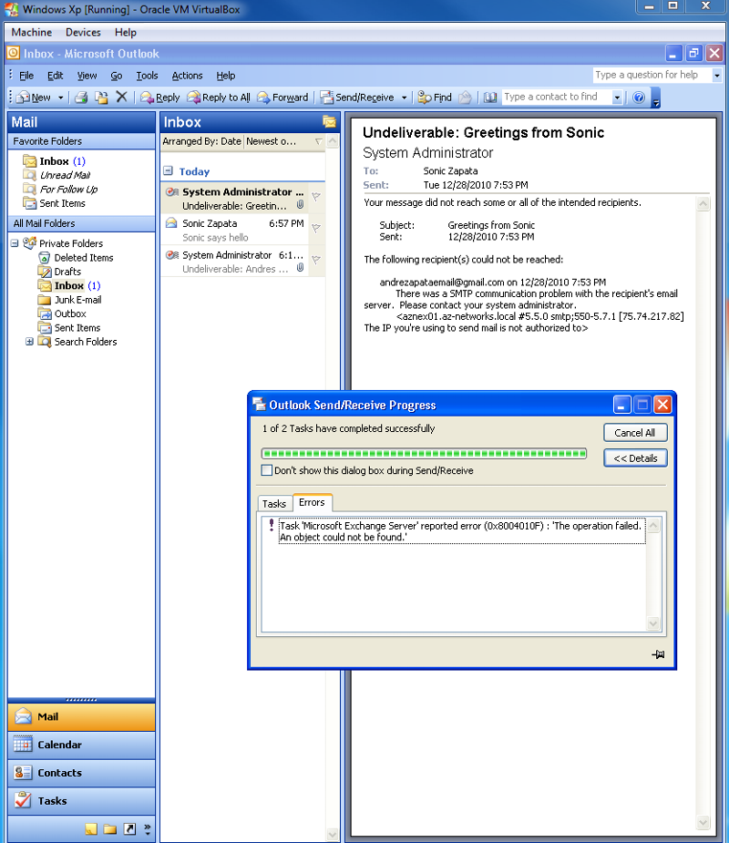The height and width of the screenshot is (843, 729).
Task: Open the Address Book icon
Action: [x=489, y=98]
